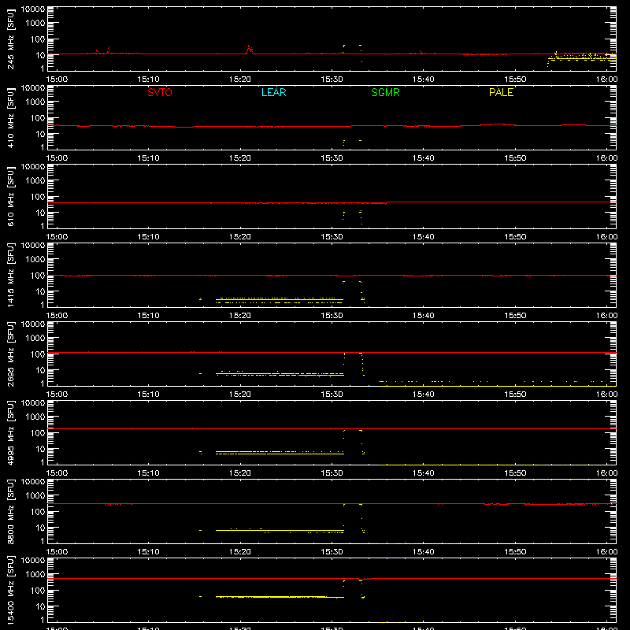Viewport: 630px width, 630px height.
Task: Click red burst spike near 15:21 at 245 MHz
Action: 250,49
